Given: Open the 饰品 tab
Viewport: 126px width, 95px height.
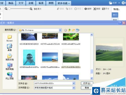Looking at the screenshot, I should click(x=11, y=3).
